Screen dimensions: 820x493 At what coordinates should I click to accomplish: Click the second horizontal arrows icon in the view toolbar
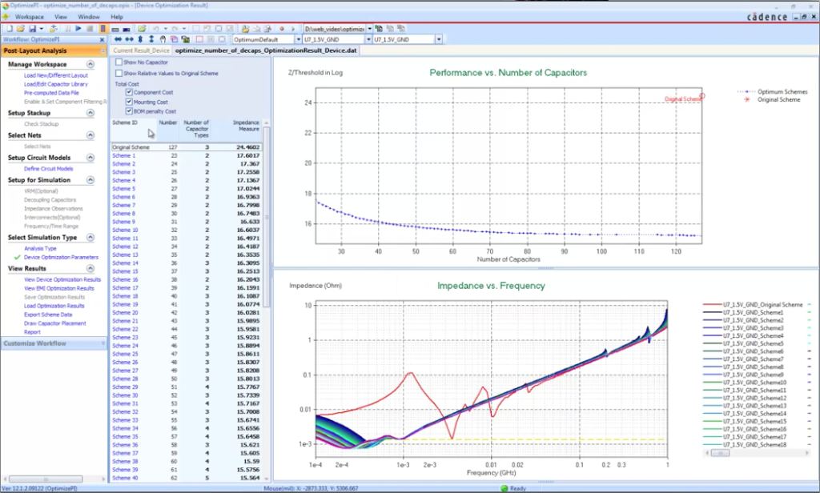click(x=129, y=39)
